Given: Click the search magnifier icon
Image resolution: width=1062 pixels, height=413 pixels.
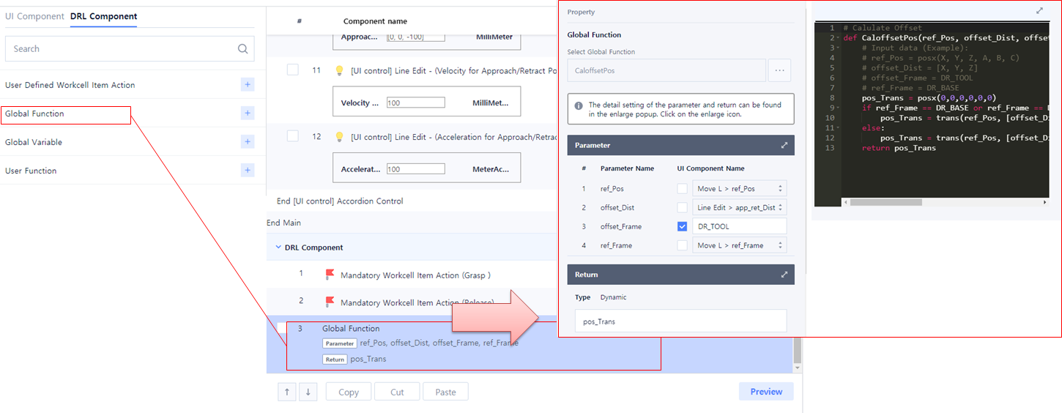Looking at the screenshot, I should coord(242,49).
